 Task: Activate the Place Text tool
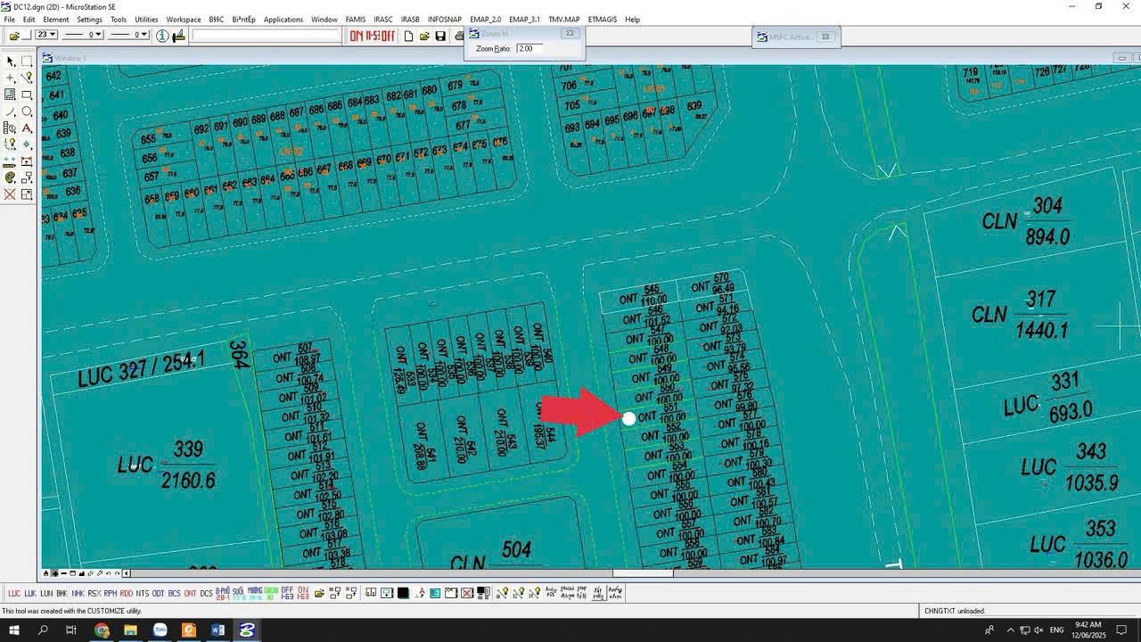26,128
